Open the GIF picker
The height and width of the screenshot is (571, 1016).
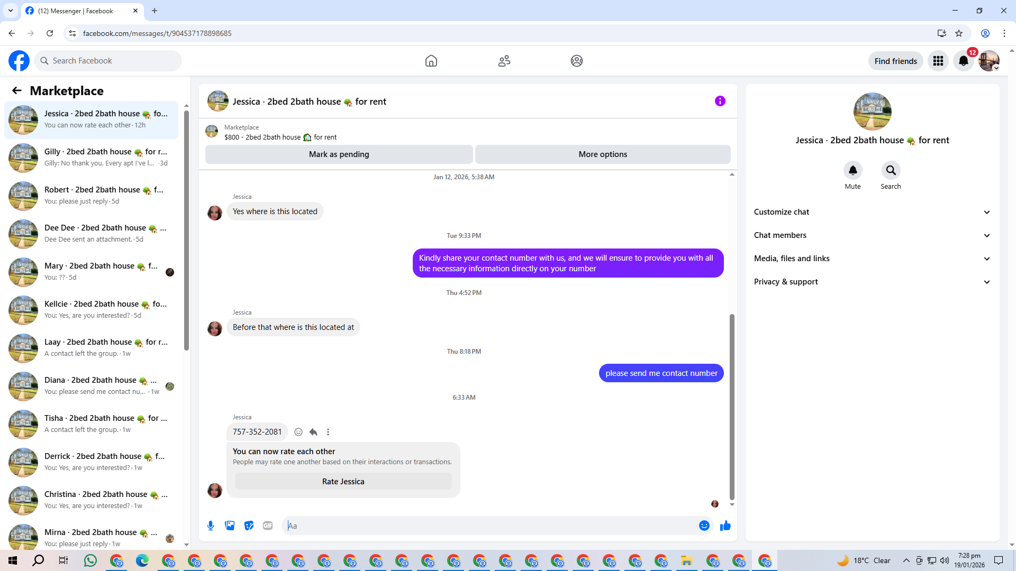click(x=268, y=526)
